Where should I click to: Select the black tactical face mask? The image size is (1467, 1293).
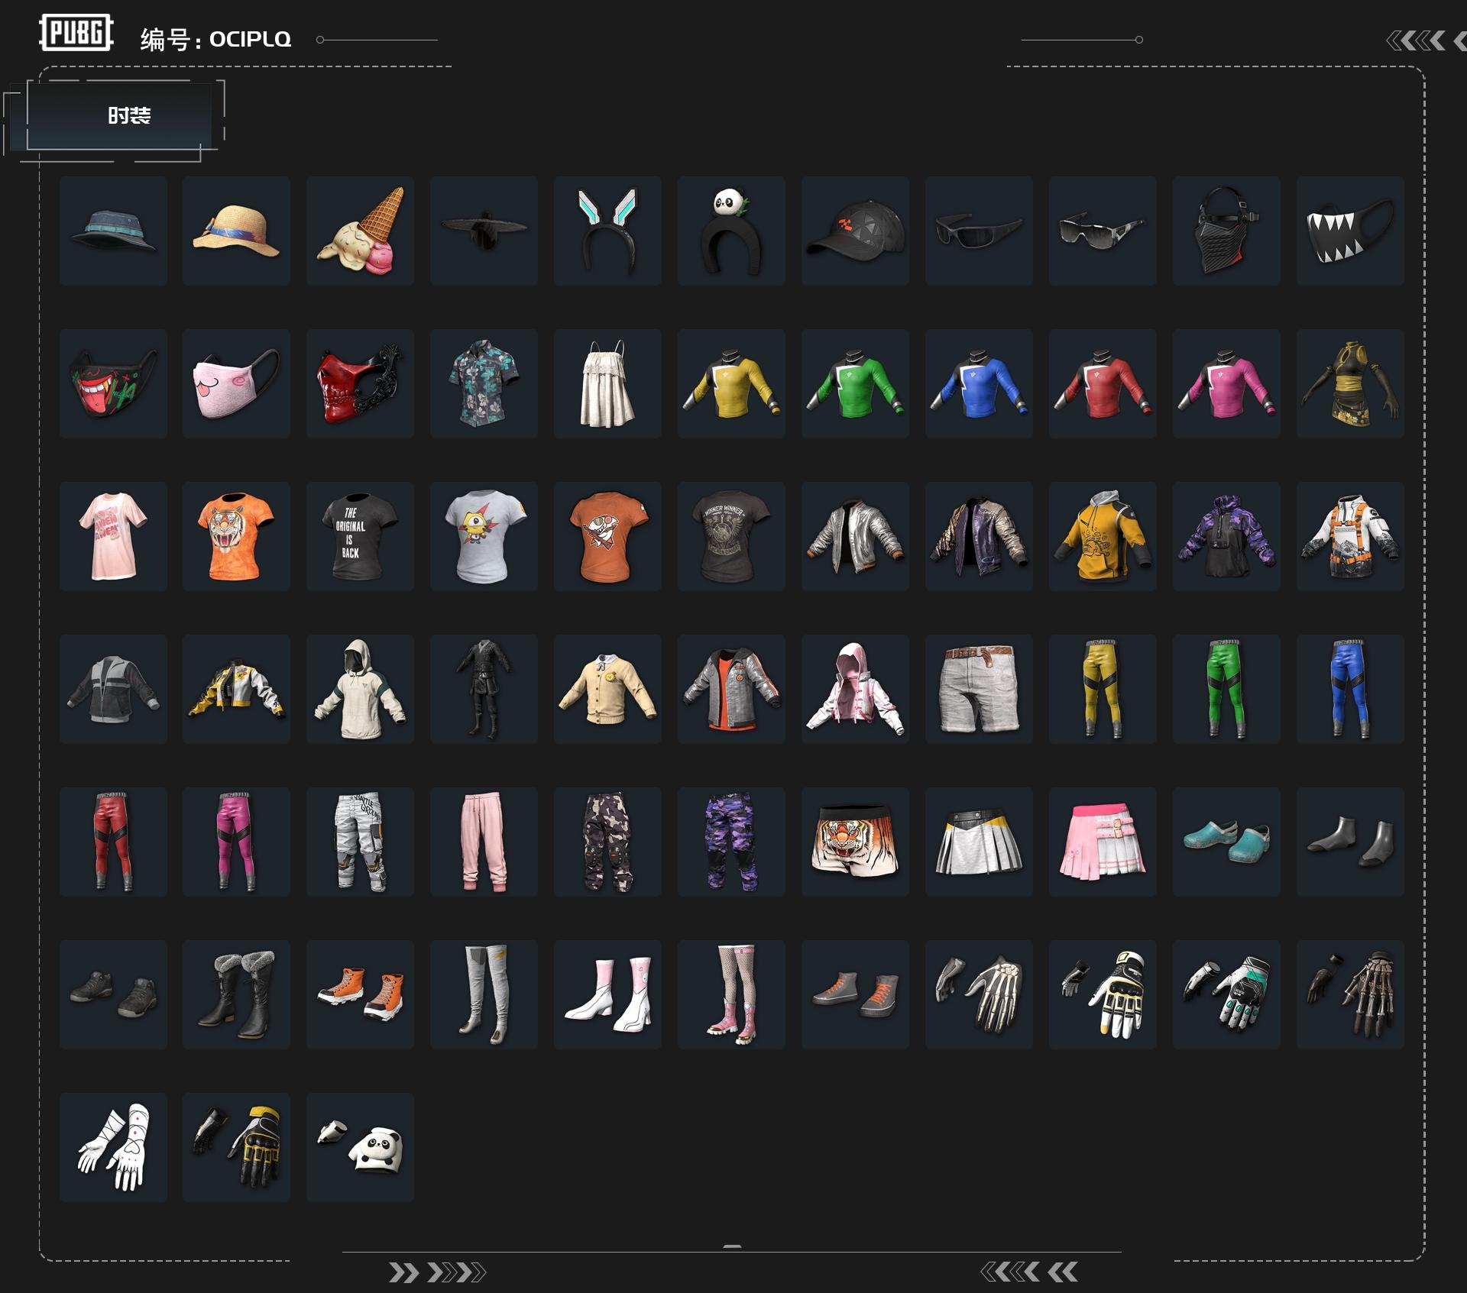click(1226, 231)
